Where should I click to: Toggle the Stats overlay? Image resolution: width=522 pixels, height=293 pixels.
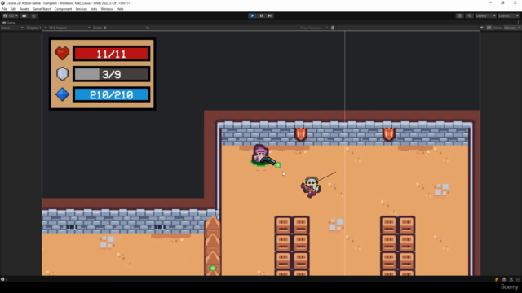(498, 28)
